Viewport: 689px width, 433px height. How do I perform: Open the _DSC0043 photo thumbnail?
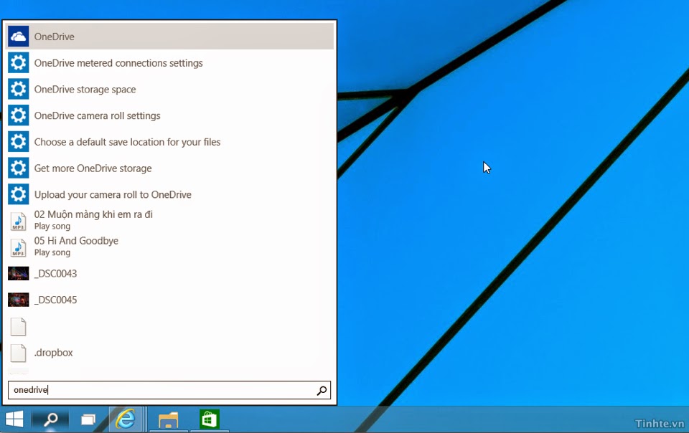click(18, 273)
